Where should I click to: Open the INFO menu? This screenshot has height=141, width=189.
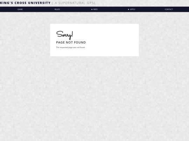click(x=95, y=9)
